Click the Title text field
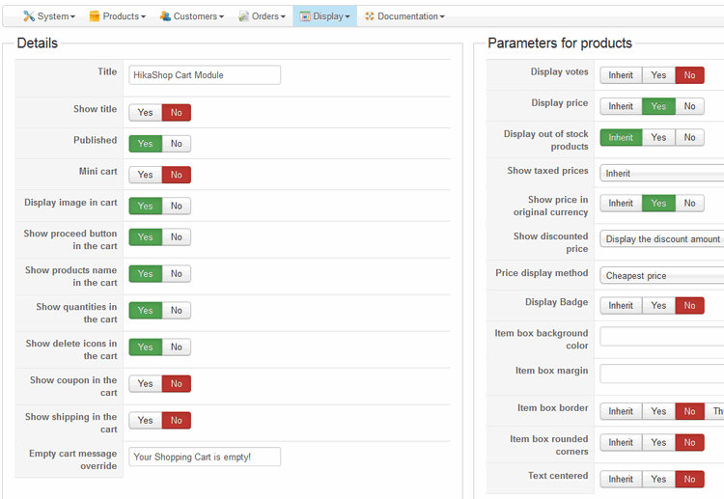The image size is (724, 499). point(205,75)
